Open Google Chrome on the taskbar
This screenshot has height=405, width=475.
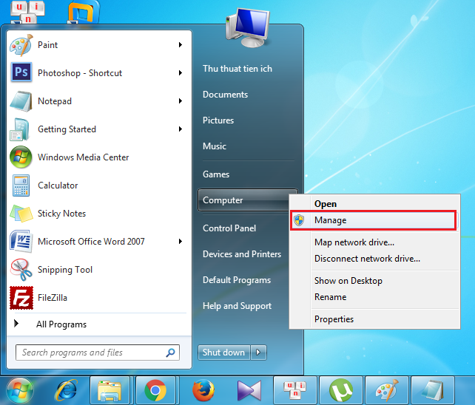tap(155, 389)
